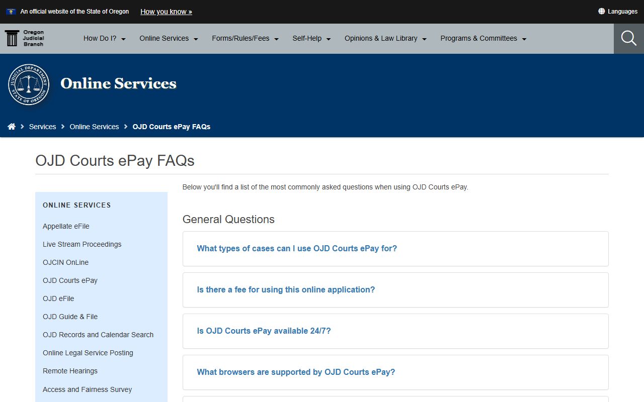Click the official State of Oregon notice text
This screenshot has width=644, height=402.
click(74, 12)
